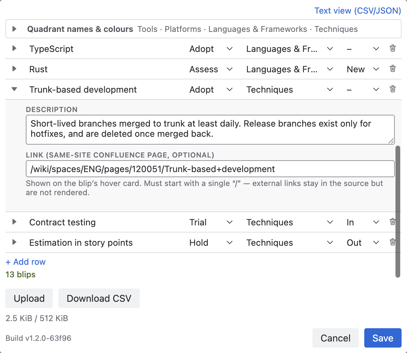Open TypeScript quadrant dropdown
The height and width of the screenshot is (353, 407).
point(290,49)
